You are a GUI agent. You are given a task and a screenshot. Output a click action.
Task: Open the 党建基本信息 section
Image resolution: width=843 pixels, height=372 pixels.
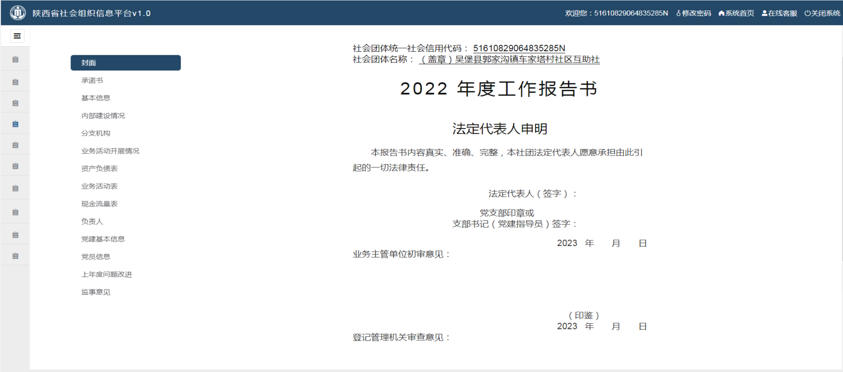click(x=103, y=239)
